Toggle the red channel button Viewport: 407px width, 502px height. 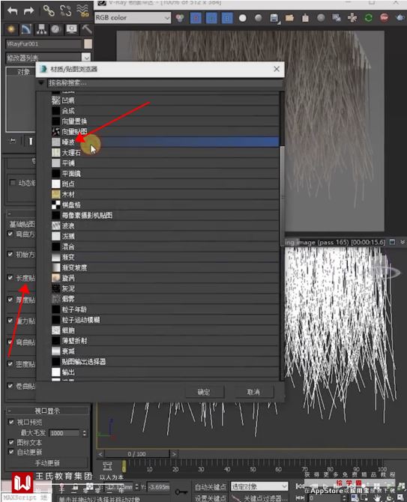pyautogui.click(x=196, y=18)
